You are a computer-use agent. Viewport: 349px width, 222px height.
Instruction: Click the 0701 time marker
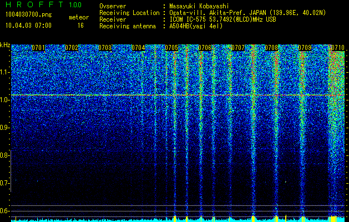[x=38, y=48]
